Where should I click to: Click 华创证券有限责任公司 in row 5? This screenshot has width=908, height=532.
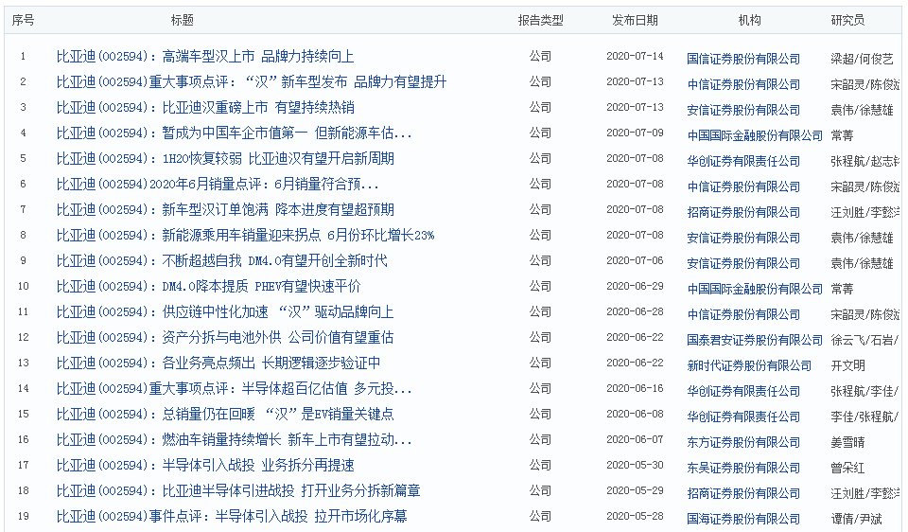(x=743, y=161)
